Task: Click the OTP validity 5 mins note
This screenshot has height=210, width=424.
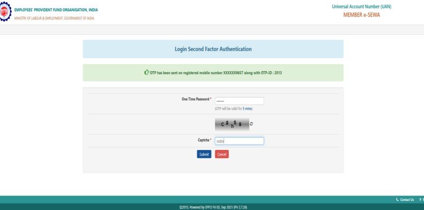Action: coord(233,109)
